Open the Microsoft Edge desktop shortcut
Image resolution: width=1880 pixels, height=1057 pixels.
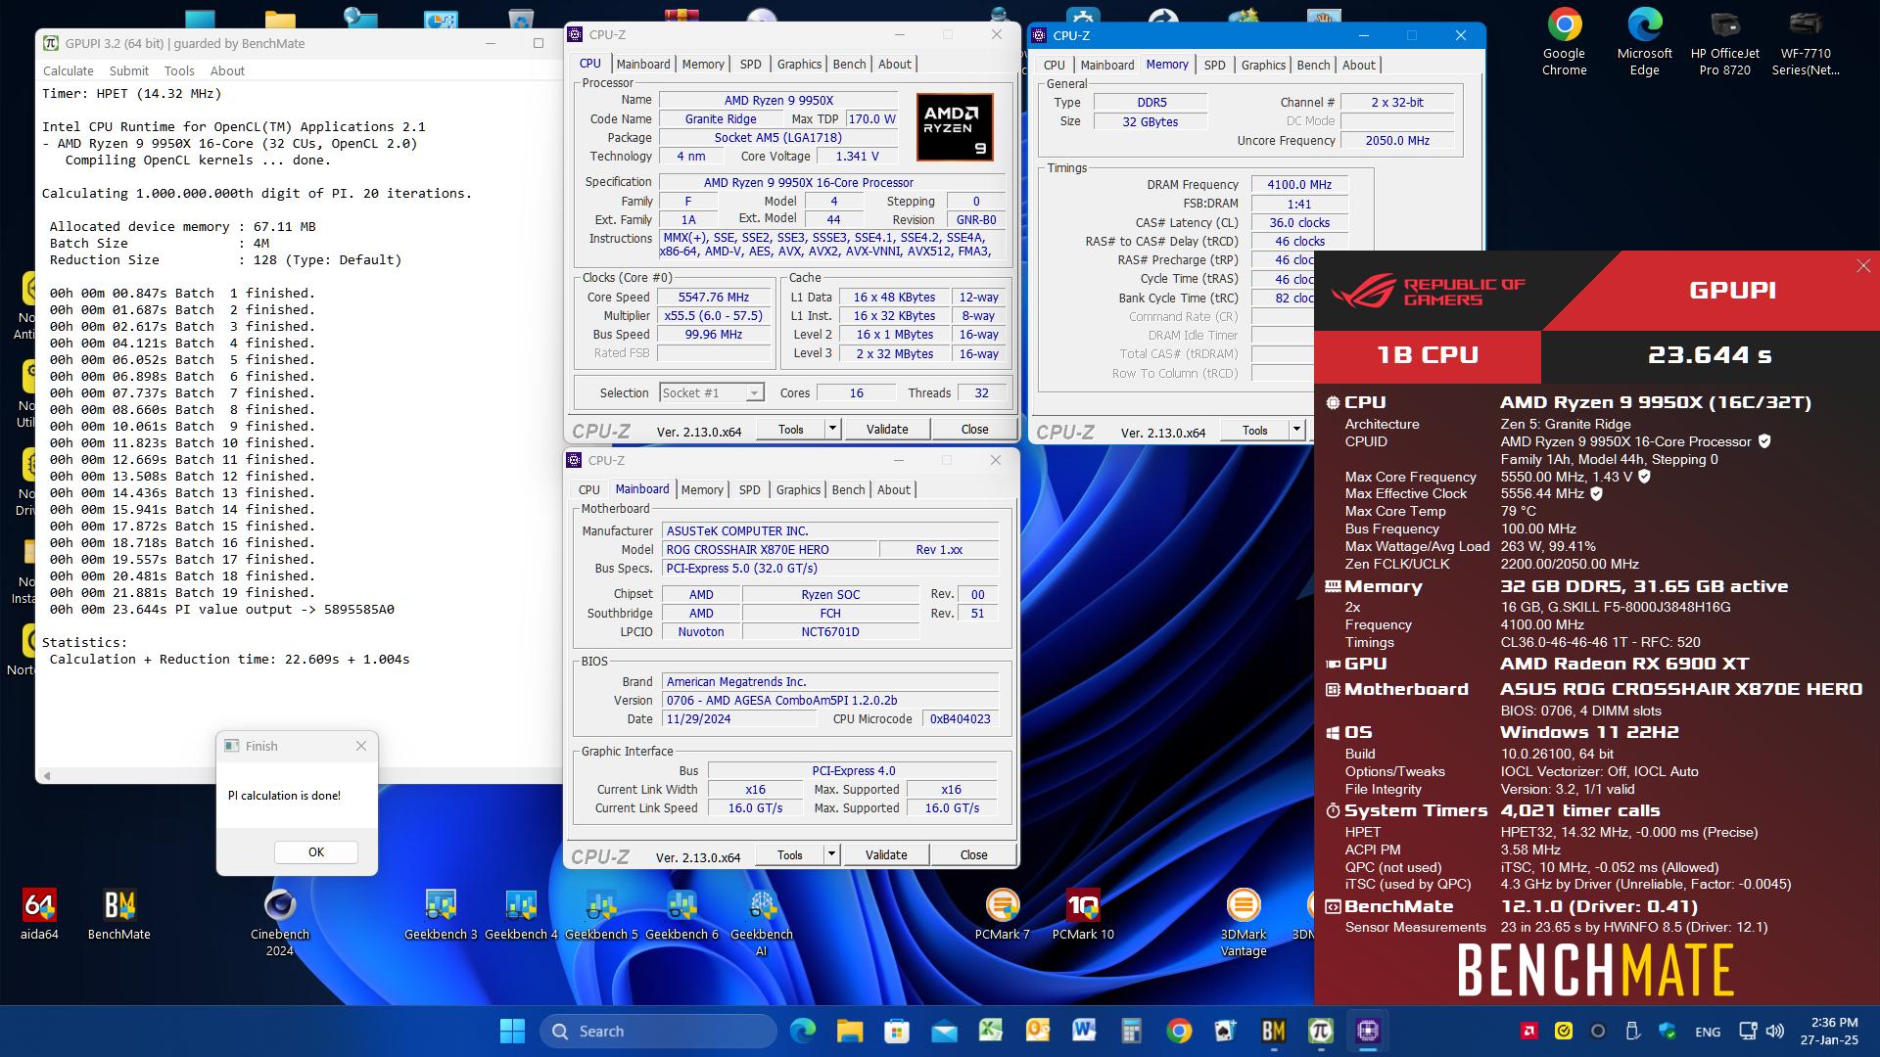[x=1645, y=41]
